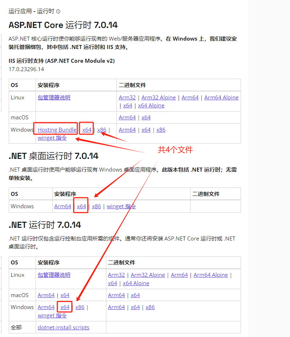Open the dotnet-install scripts link
This screenshot has width=290, height=337.
tap(64, 328)
